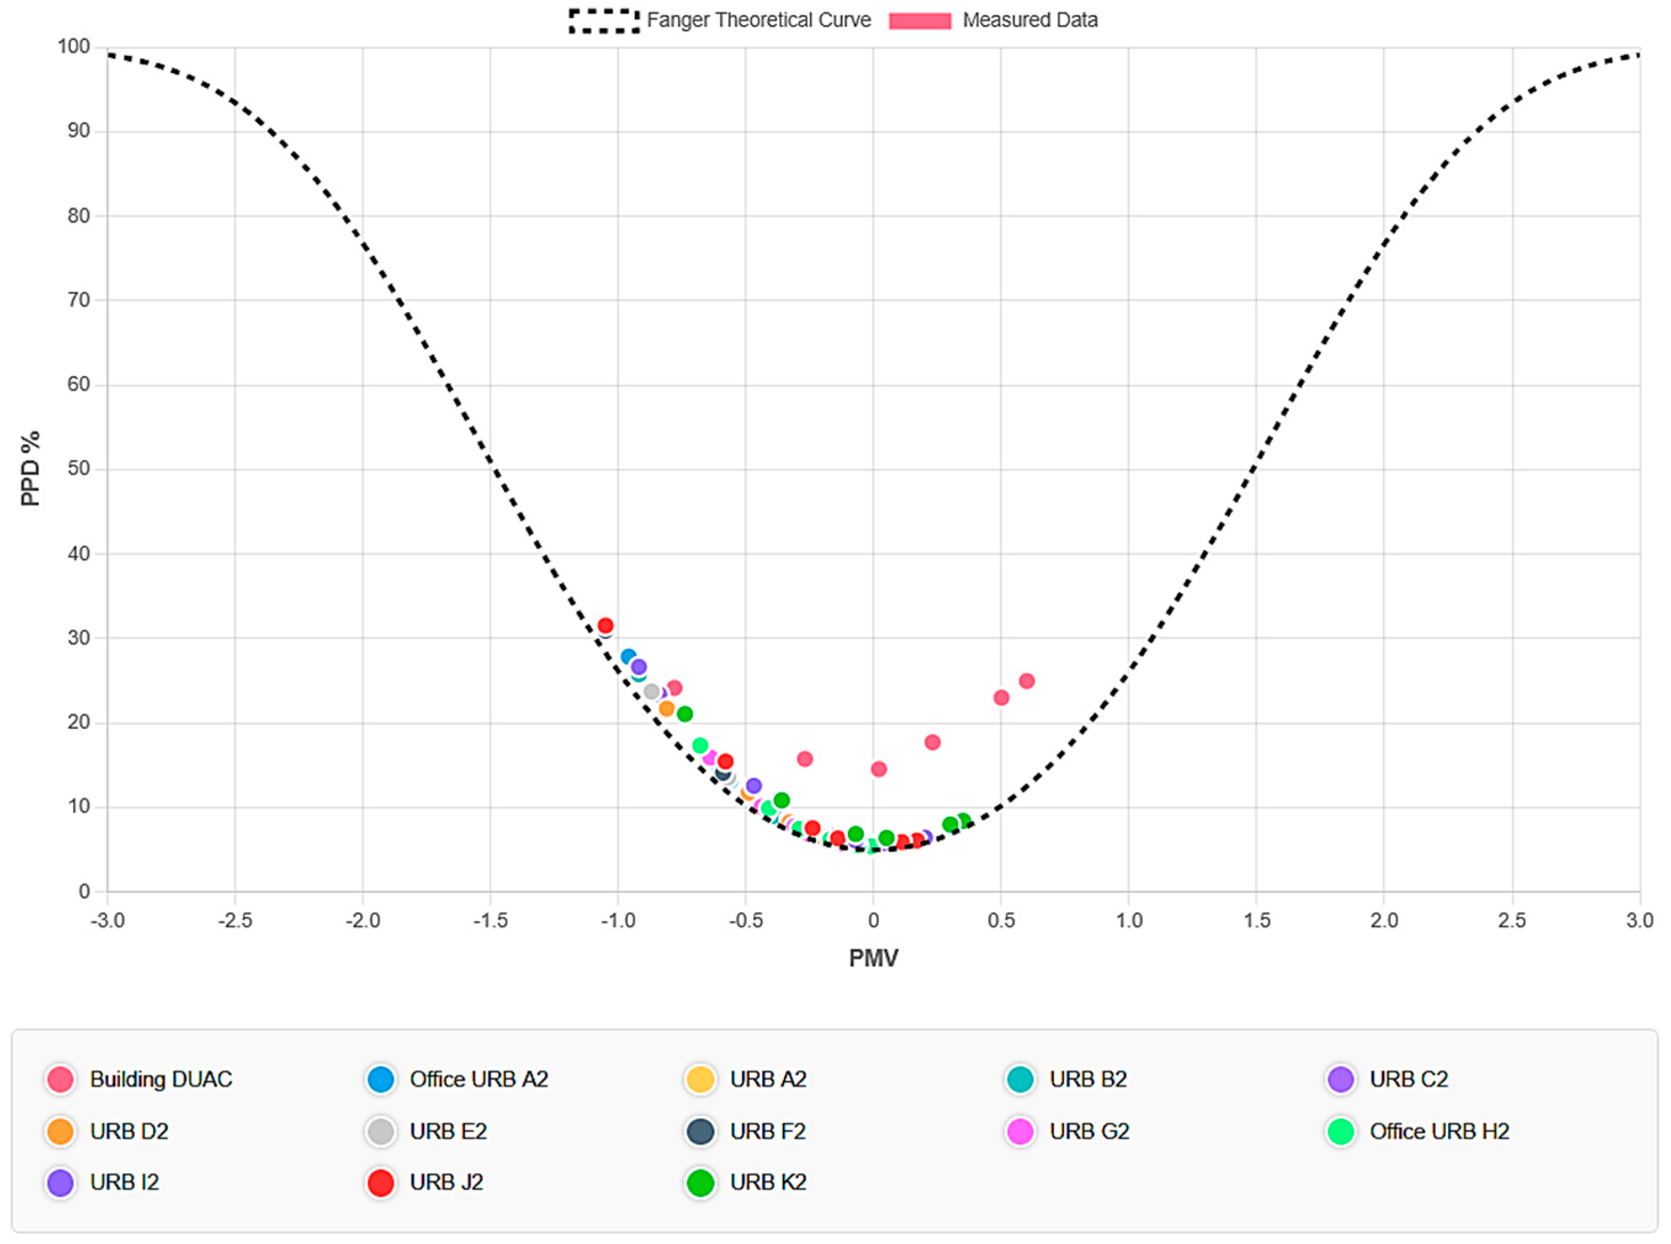Click the highest Building DUAC data point
This screenshot has width=1671, height=1244.
pyautogui.click(x=1027, y=681)
